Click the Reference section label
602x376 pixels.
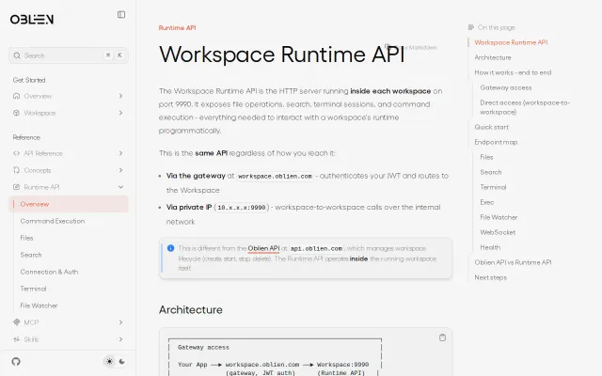(26, 137)
